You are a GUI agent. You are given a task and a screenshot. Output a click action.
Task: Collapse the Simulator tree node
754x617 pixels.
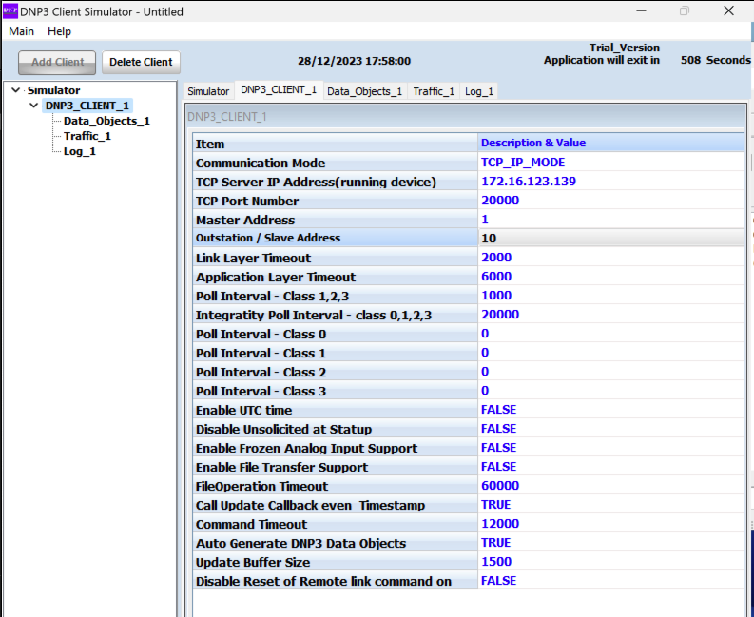pyautogui.click(x=16, y=90)
